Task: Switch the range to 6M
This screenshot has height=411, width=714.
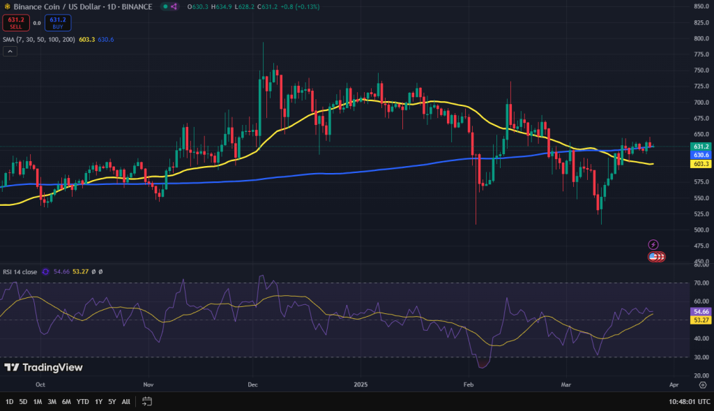Action: [x=66, y=402]
